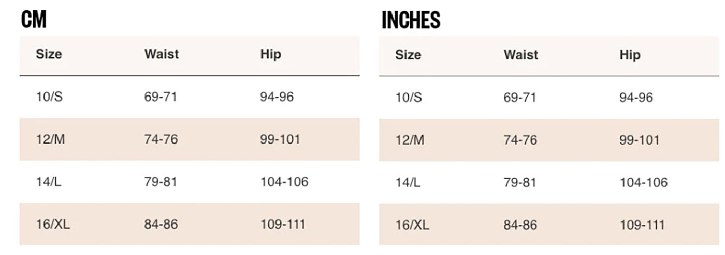Click the 14/L size cell in CM table
Viewport: 725px width, 255px height.
tap(49, 182)
